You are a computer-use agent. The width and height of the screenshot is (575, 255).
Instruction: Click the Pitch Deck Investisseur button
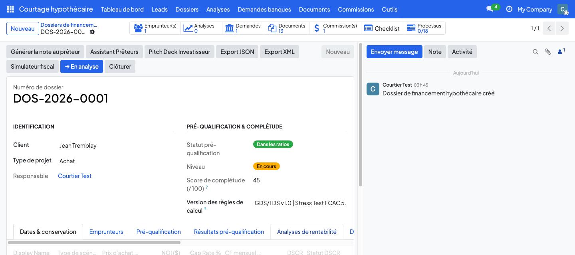[x=179, y=52]
